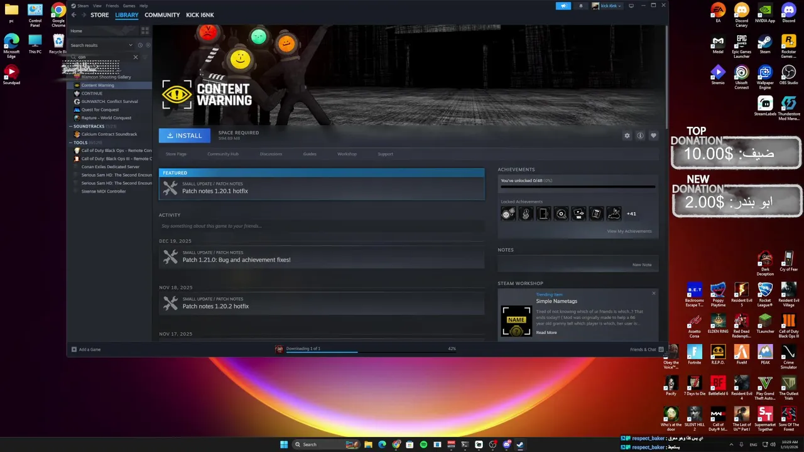Open the Games menu
Screen dimensions: 804x452
coord(129,6)
